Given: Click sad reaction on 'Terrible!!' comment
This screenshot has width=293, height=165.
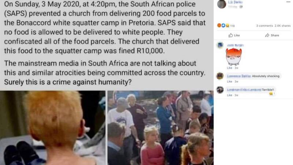Looking at the screenshot, I should (271, 94).
